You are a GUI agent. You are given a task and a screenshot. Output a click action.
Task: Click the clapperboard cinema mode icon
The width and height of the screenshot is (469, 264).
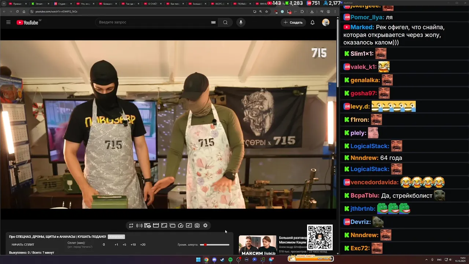(x=156, y=225)
